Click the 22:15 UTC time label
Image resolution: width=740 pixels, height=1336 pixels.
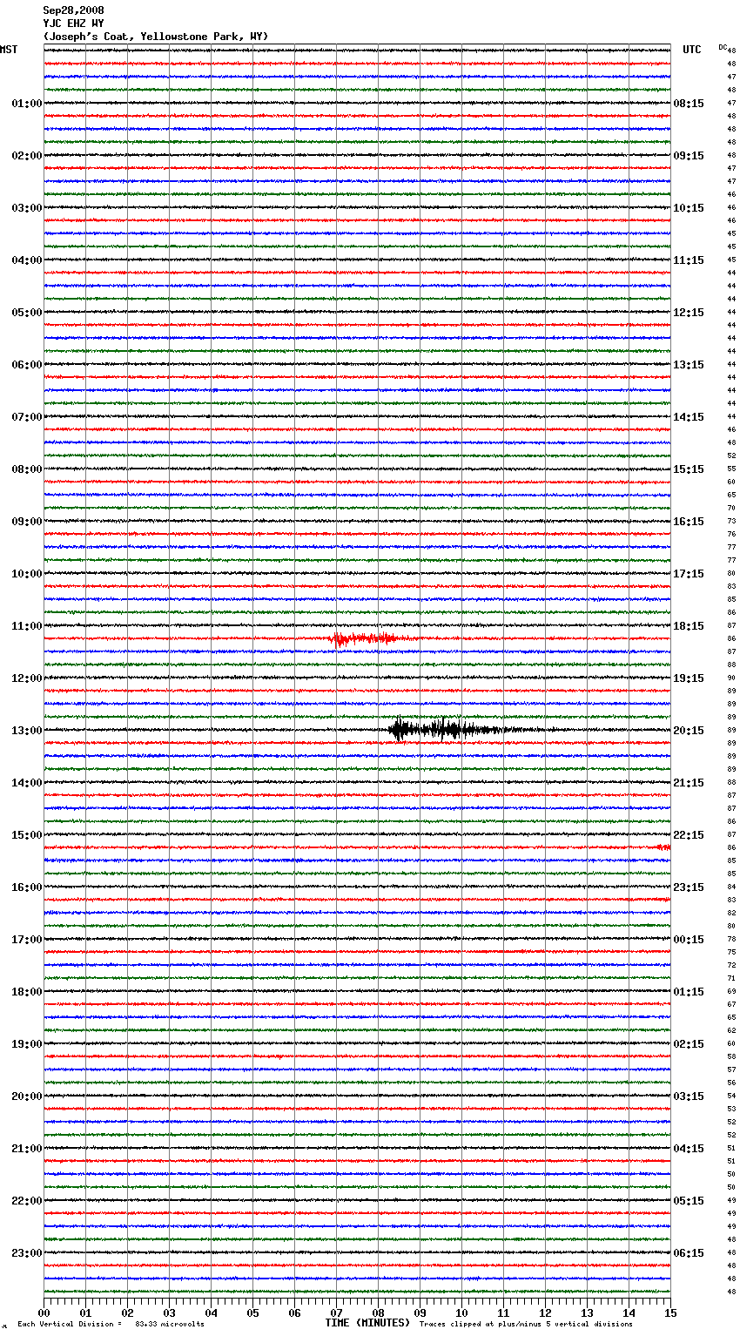coord(689,835)
